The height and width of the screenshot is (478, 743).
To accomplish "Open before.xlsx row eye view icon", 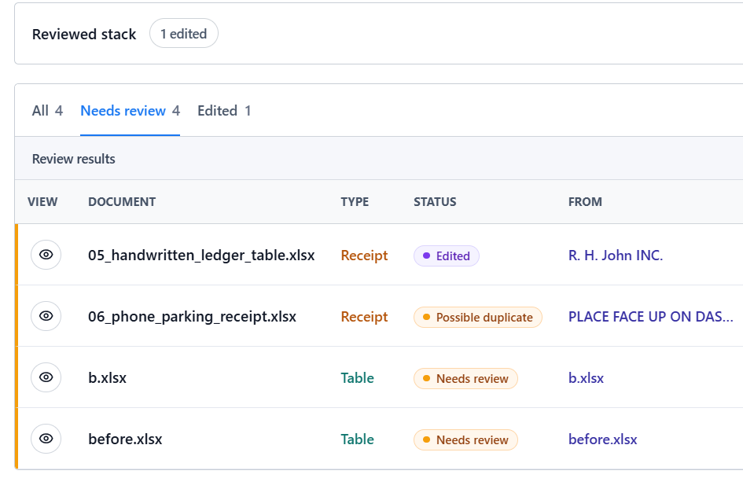I will coord(46,439).
